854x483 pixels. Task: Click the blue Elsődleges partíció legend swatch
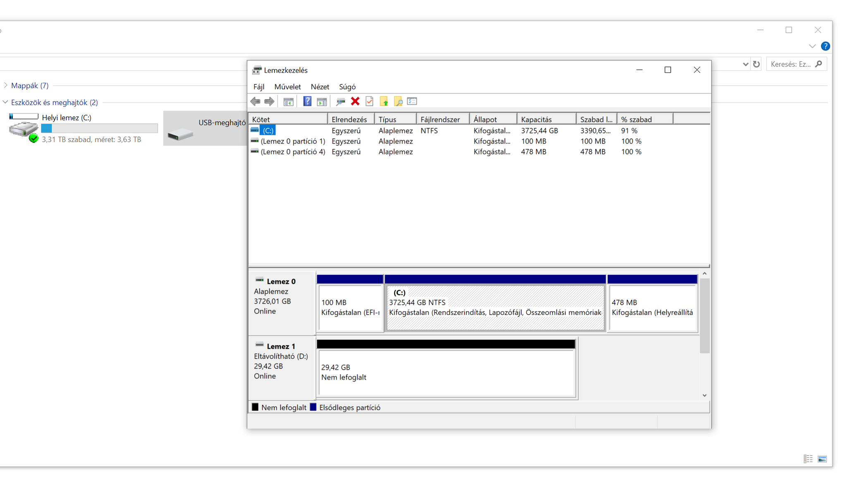tap(313, 407)
